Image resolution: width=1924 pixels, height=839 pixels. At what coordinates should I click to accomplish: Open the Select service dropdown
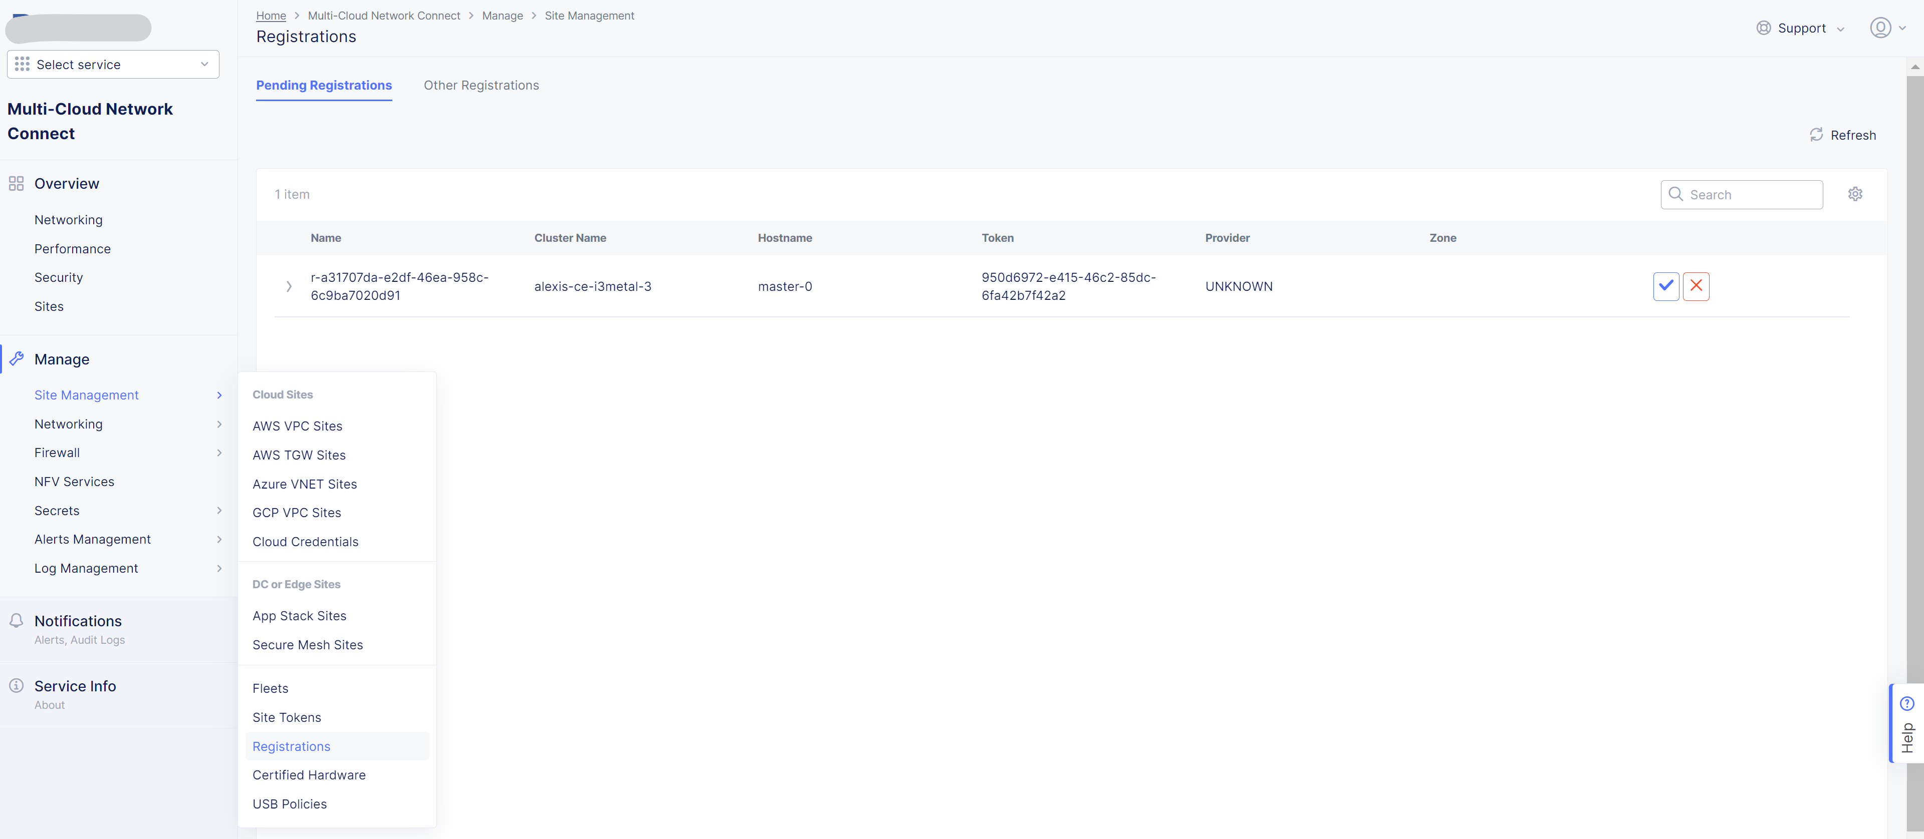113,64
